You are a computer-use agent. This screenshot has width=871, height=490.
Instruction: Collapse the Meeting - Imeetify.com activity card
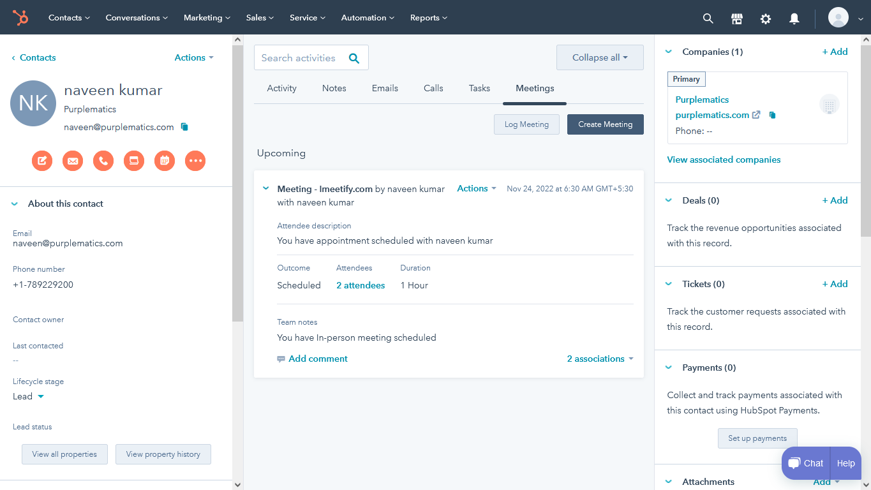click(266, 188)
